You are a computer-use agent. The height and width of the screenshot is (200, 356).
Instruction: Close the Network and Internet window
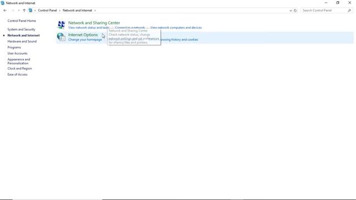(x=350, y=3)
